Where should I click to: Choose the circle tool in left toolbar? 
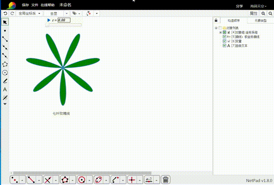pos(5,72)
